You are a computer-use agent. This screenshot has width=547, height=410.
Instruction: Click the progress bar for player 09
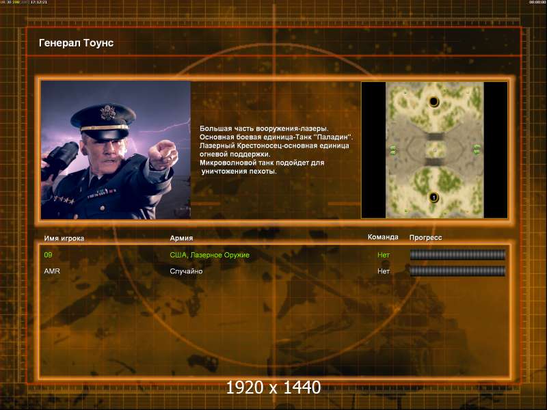[x=457, y=255]
